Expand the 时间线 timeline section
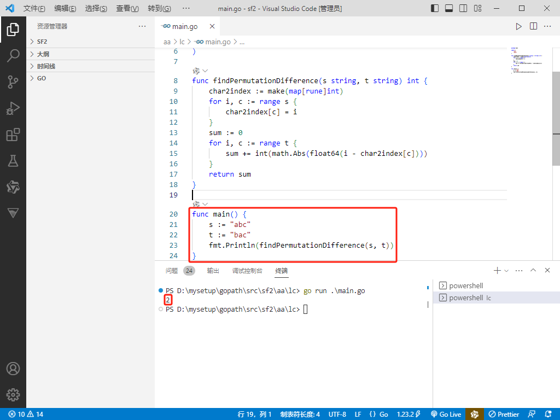 91,66
